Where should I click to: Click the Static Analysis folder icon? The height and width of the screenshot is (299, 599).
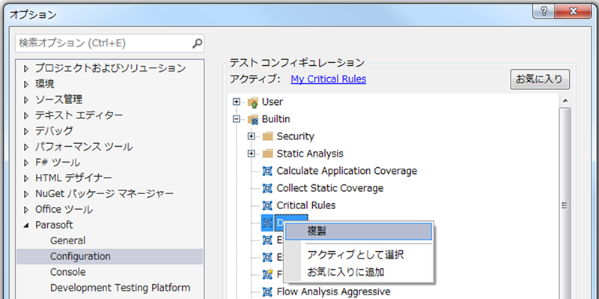(268, 154)
